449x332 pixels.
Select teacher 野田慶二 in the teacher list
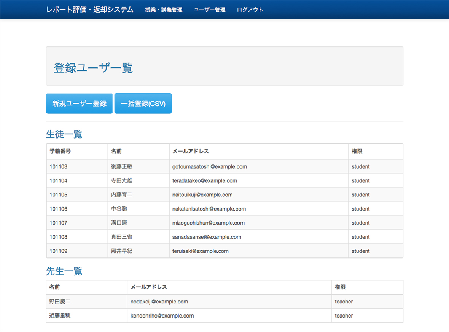[60, 302]
